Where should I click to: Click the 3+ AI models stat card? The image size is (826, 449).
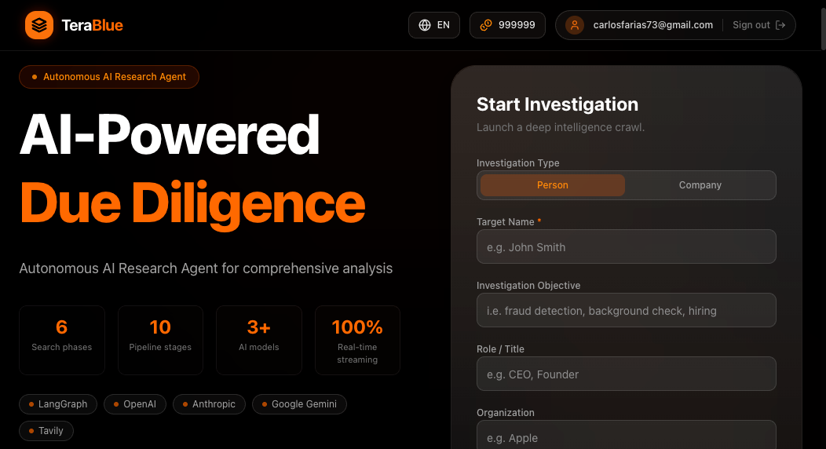pyautogui.click(x=258, y=340)
